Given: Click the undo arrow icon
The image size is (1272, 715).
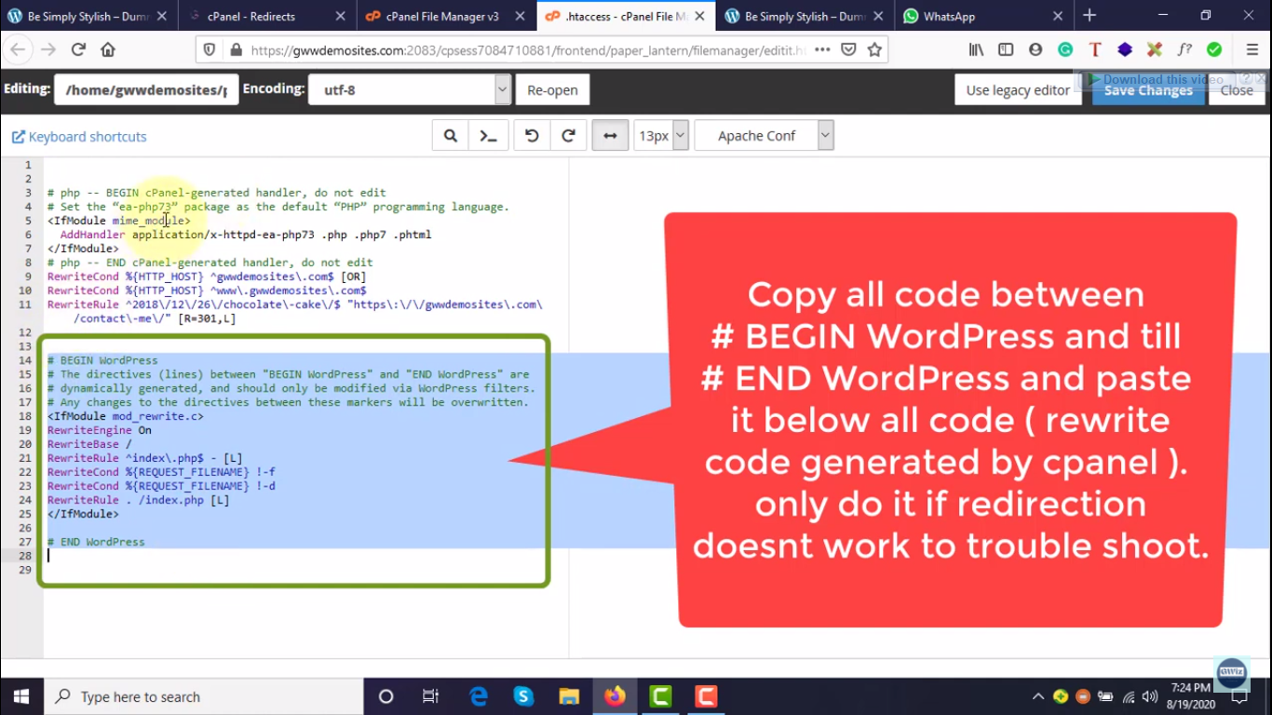Looking at the screenshot, I should (532, 136).
